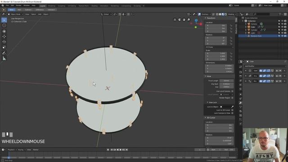Switch to the UV Editing workspace tab
The image size is (288, 162).
tap(72, 6)
